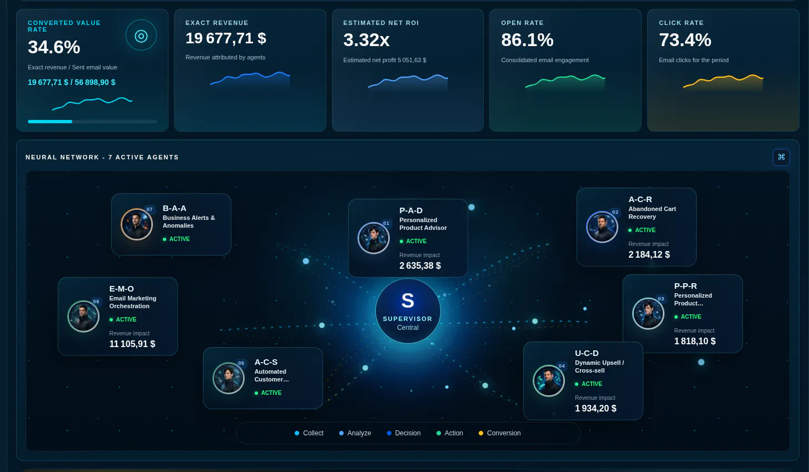Screen dimensions: 809x472
Task: Click the Analyze legend dot
Action: pyautogui.click(x=341, y=433)
